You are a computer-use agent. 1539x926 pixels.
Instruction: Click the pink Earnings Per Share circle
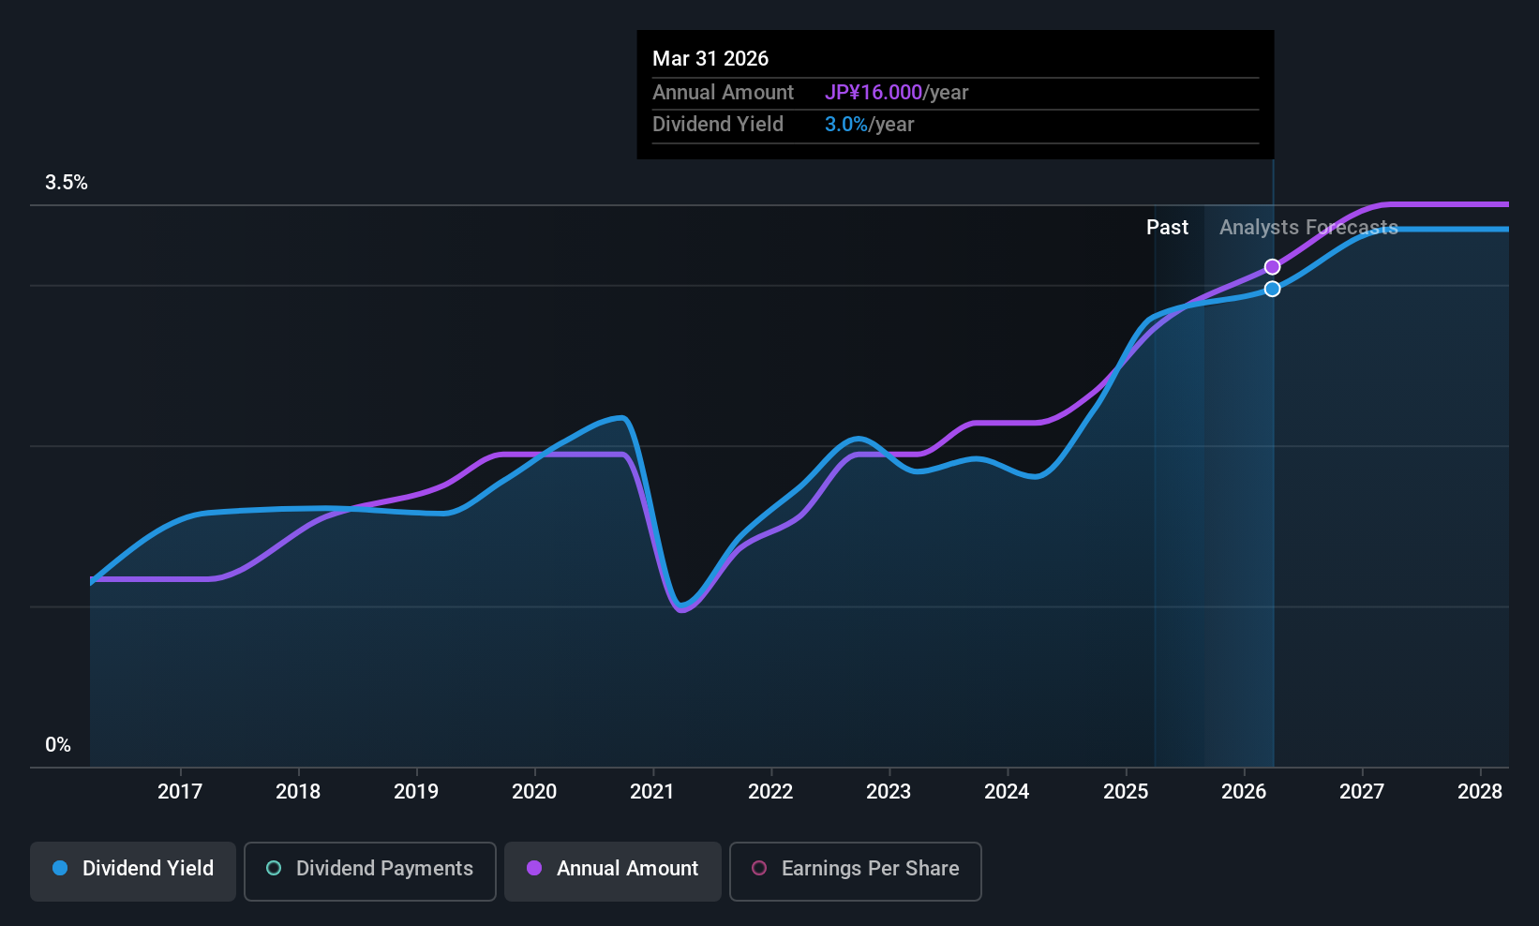tap(759, 868)
